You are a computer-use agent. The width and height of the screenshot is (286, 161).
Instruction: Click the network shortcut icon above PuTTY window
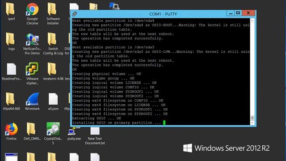114,6
